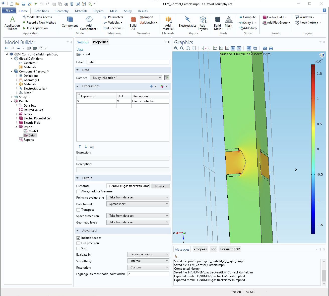This screenshot has height=296, width=329.
Task: Open the Data format dropdown
Action: [x=138, y=204]
